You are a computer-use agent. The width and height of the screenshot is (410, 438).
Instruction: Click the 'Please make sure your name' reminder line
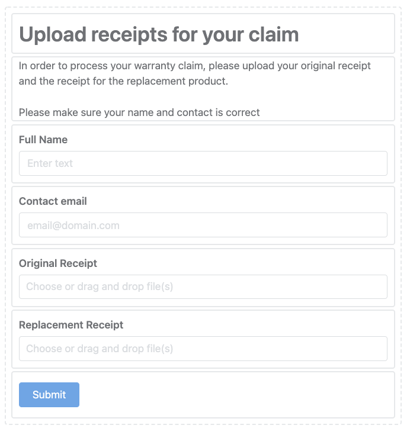pyautogui.click(x=139, y=112)
